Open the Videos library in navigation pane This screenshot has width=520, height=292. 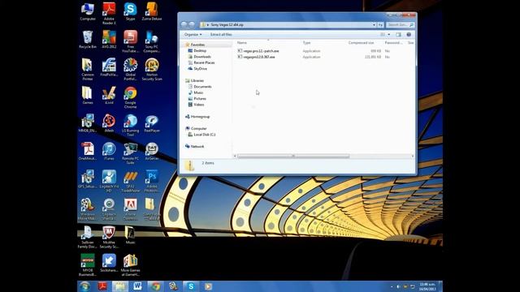click(x=198, y=105)
